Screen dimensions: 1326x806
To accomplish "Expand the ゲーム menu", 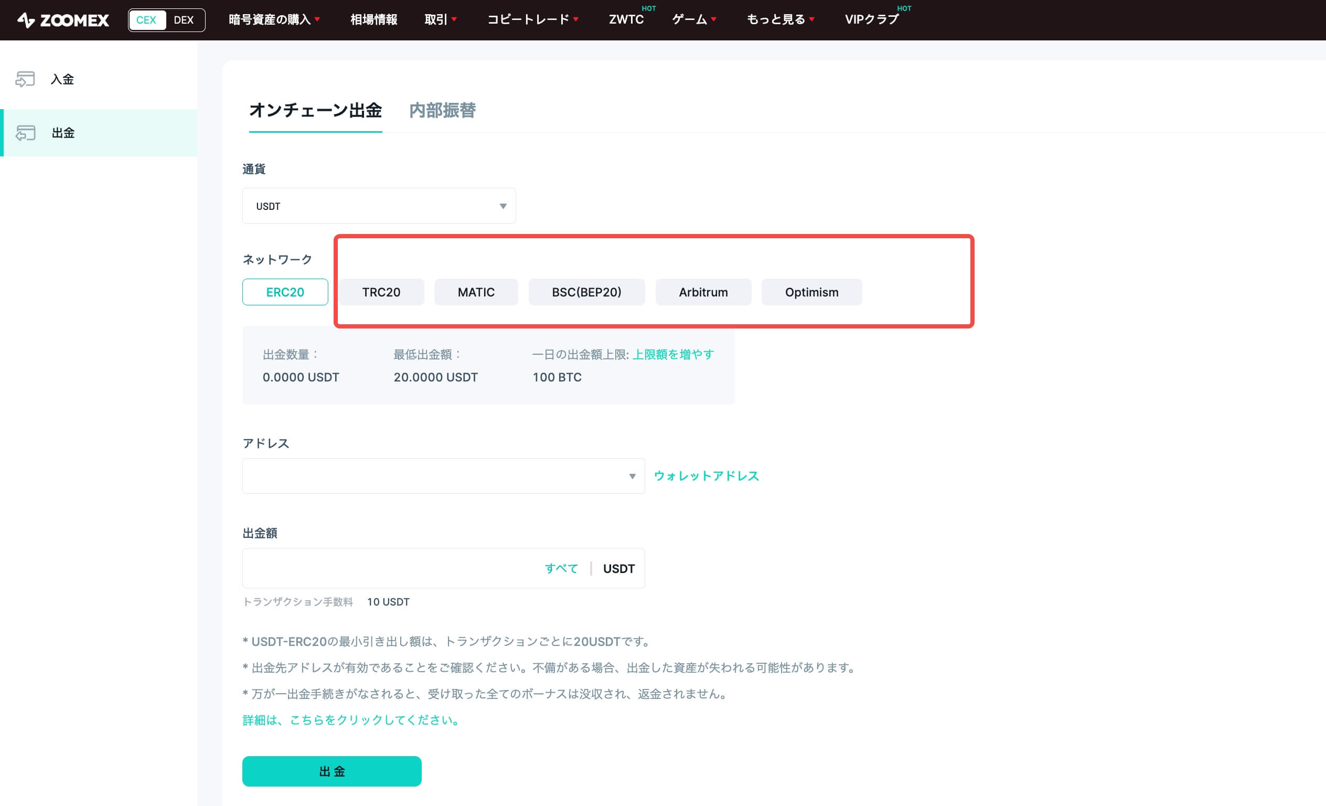I will pyautogui.click(x=694, y=19).
